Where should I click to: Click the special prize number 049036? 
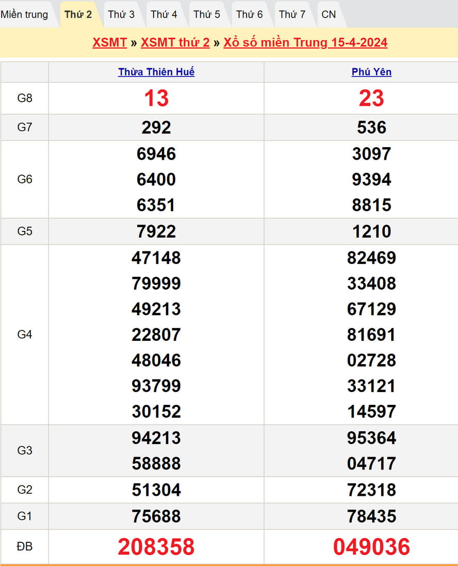tap(371, 547)
